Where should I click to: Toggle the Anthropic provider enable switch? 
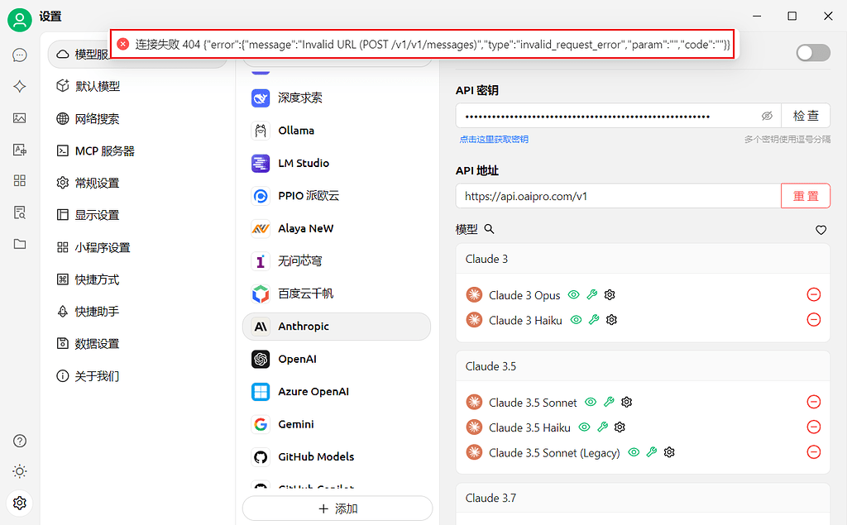[813, 52]
